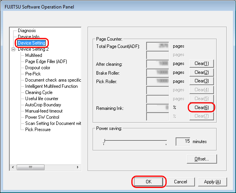The image size is (236, 193).
Task: Confirm settings with the OK button
Action: tap(149, 181)
